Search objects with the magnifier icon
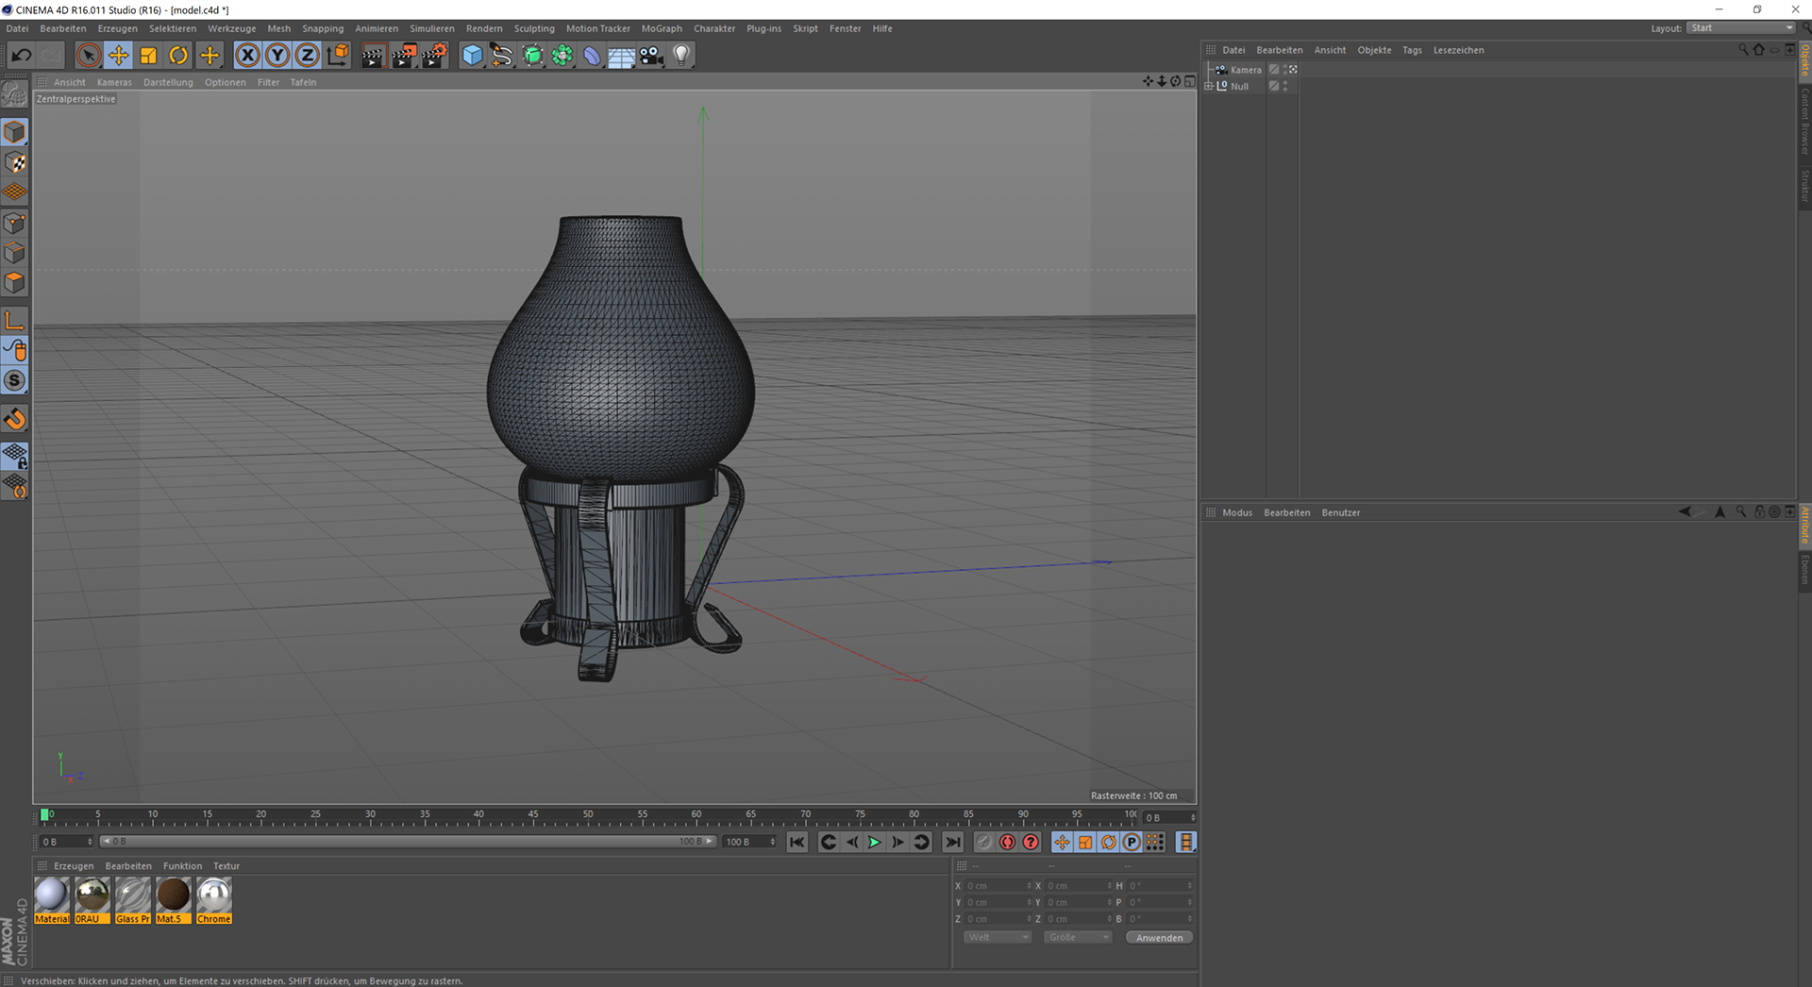The height and width of the screenshot is (987, 1812). click(1743, 50)
